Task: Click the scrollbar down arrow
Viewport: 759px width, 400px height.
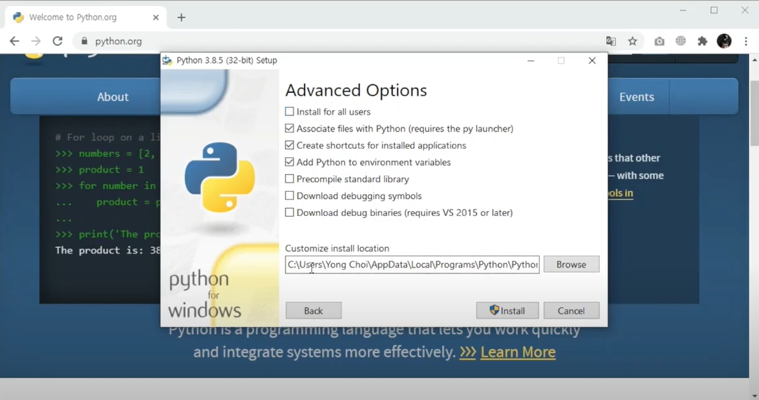Action: (754, 395)
